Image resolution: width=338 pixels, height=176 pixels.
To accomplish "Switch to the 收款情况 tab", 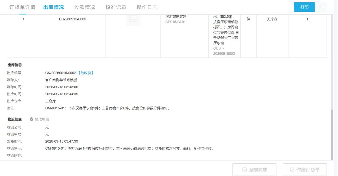I will pyautogui.click(x=85, y=7).
